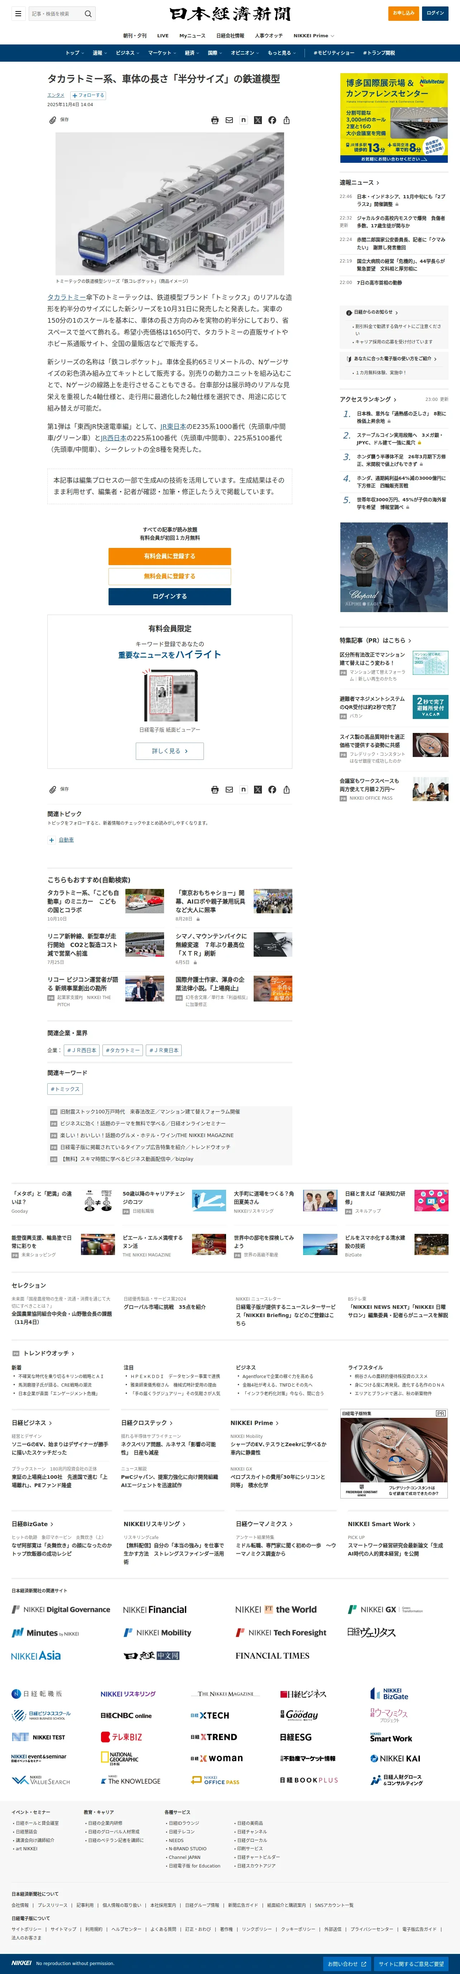Open the NIKKEI Mobility logo link

click(x=158, y=1633)
